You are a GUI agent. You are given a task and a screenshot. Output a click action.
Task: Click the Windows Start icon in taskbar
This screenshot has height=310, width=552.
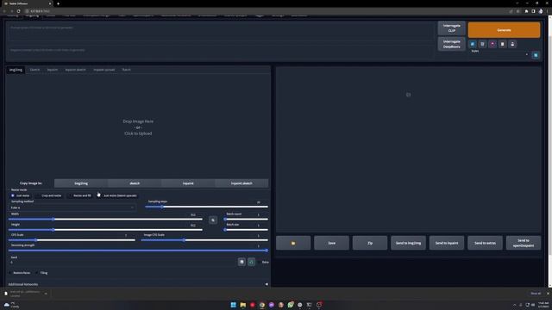click(x=233, y=305)
